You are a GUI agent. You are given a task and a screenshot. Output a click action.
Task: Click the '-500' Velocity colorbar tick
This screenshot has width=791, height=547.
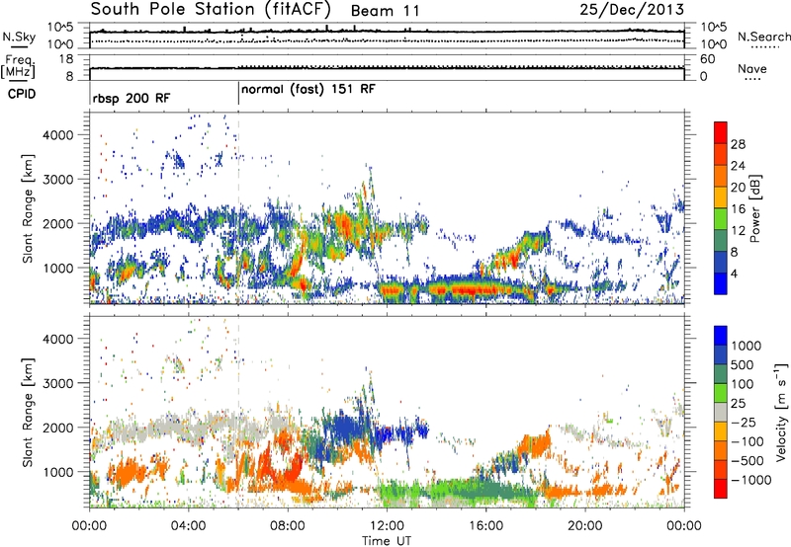(747, 460)
